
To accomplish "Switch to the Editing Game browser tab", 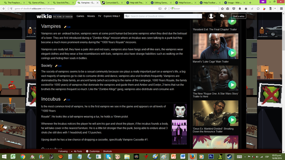I will pyautogui.click(x=161, y=3).
